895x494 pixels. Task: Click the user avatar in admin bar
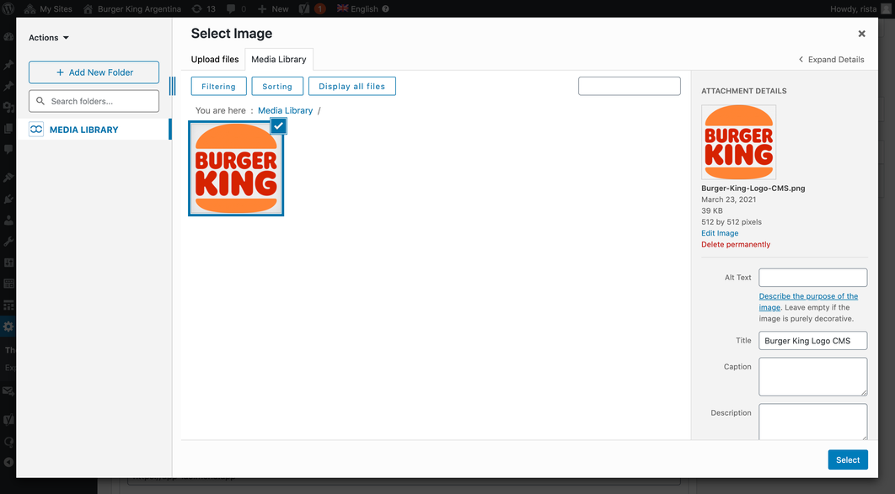(x=886, y=8)
